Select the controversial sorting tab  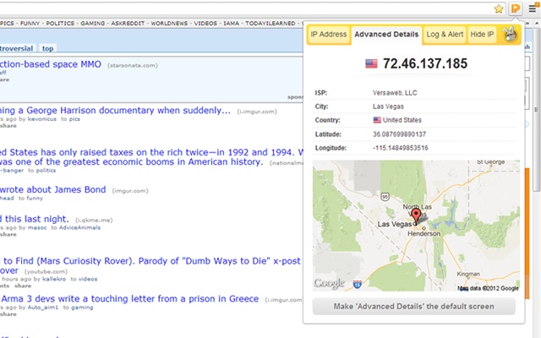[15, 48]
